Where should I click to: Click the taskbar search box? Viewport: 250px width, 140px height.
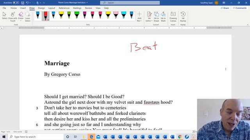[36, 136]
